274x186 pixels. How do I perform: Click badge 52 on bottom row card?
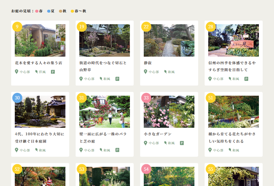(x=17, y=169)
